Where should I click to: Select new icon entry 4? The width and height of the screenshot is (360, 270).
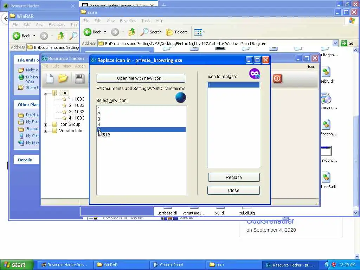[x=141, y=124]
